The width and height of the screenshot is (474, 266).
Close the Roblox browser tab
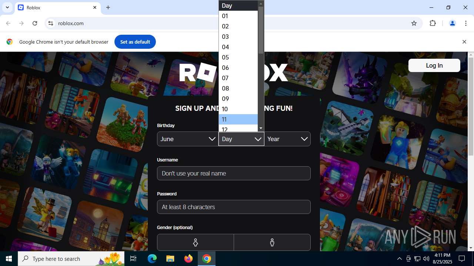(x=95, y=7)
